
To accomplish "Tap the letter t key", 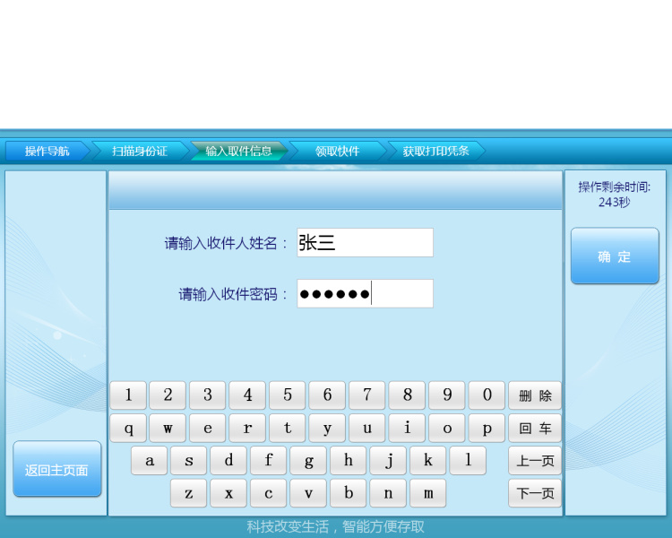I will 287,429.
